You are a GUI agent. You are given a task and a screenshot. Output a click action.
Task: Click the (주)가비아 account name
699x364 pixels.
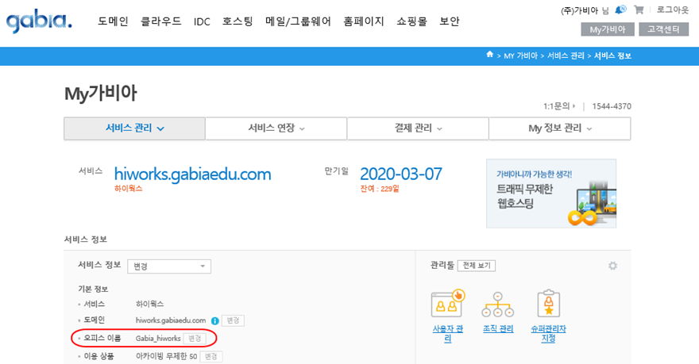point(579,10)
